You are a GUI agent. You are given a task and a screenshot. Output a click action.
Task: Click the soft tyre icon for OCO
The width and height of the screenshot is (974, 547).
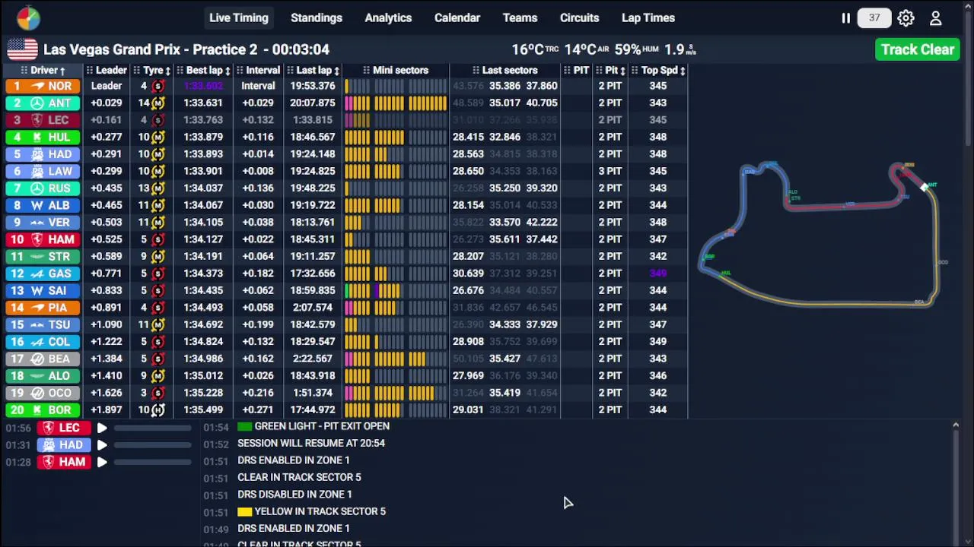pos(158,393)
